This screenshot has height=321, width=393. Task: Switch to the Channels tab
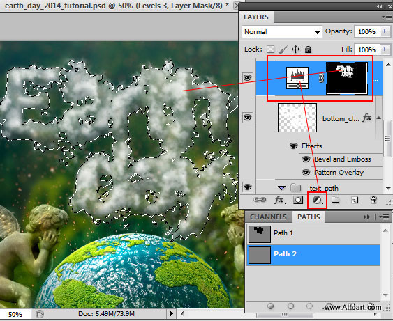tap(268, 217)
